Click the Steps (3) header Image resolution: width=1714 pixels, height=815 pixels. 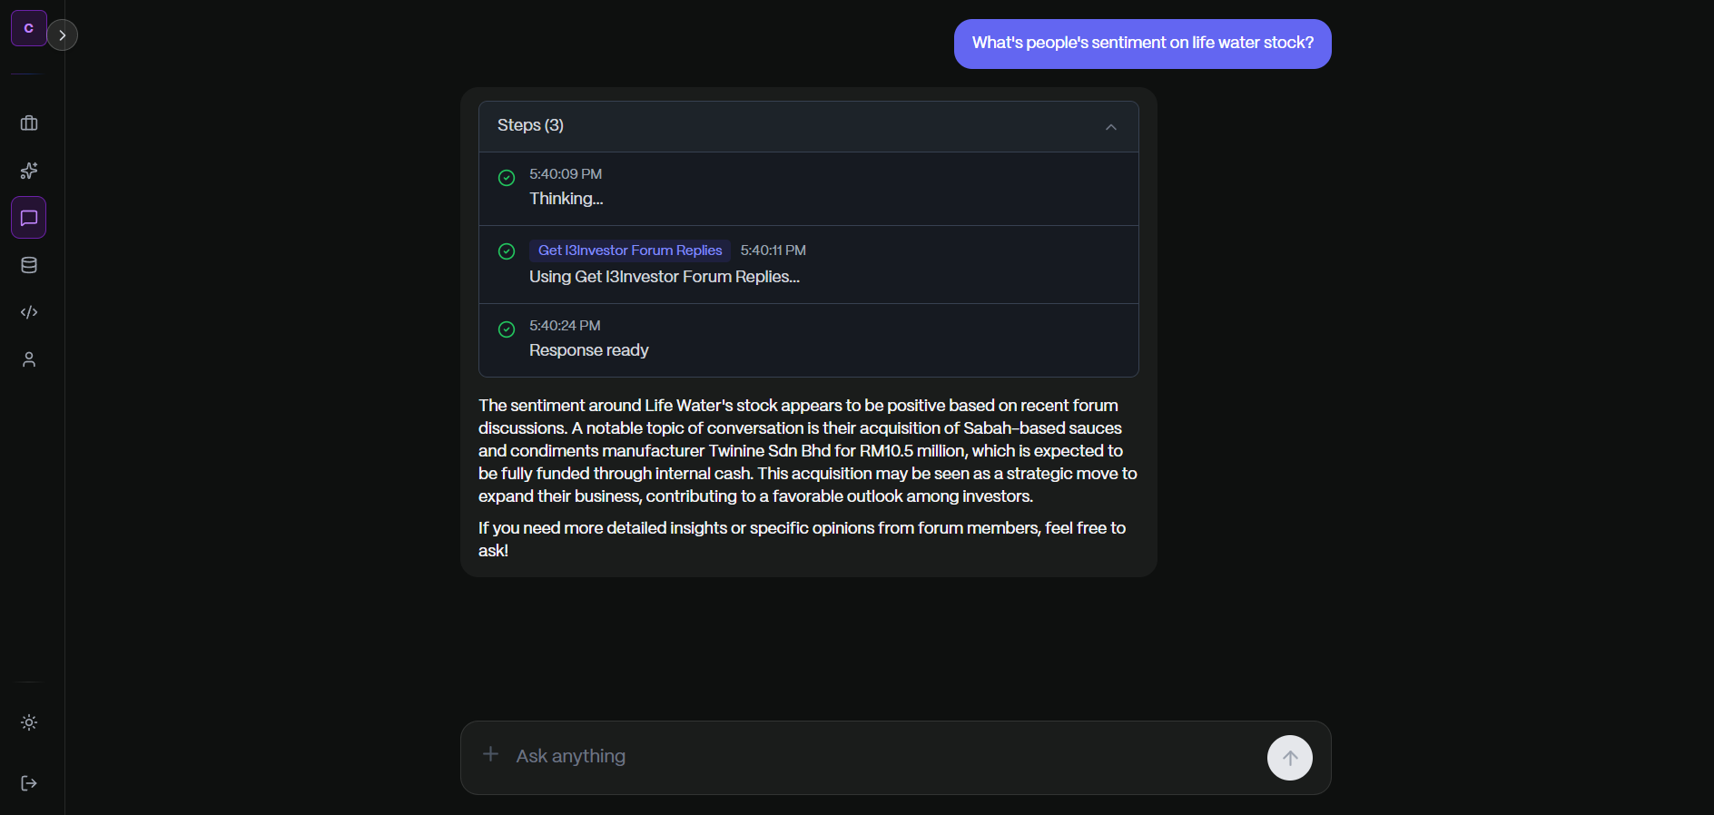530,125
